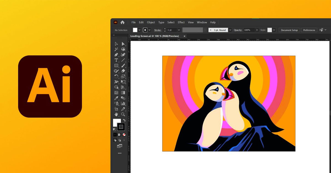This screenshot has width=331, height=173.
Task: Swap fill and stroke colors arrow
Action: click(124, 120)
